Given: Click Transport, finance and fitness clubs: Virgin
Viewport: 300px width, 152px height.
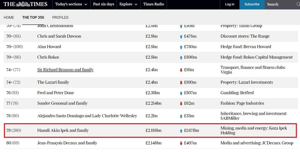Looking at the screenshot, I should tap(253, 70).
